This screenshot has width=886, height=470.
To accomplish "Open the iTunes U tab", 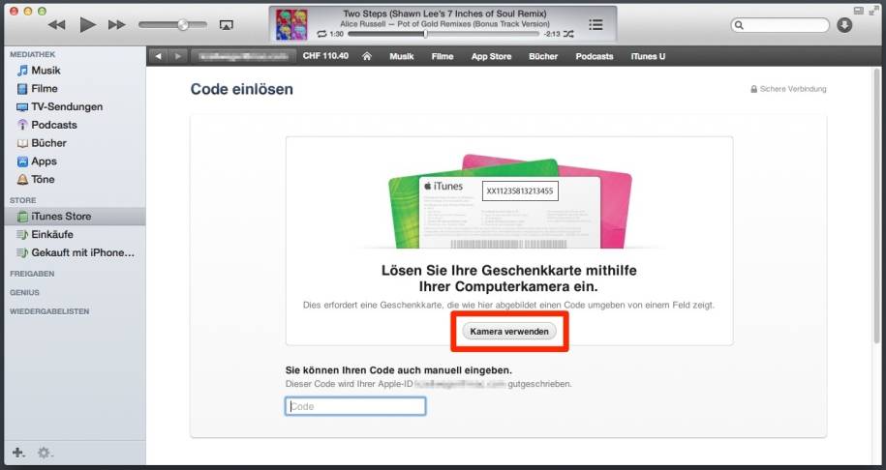I will point(648,56).
